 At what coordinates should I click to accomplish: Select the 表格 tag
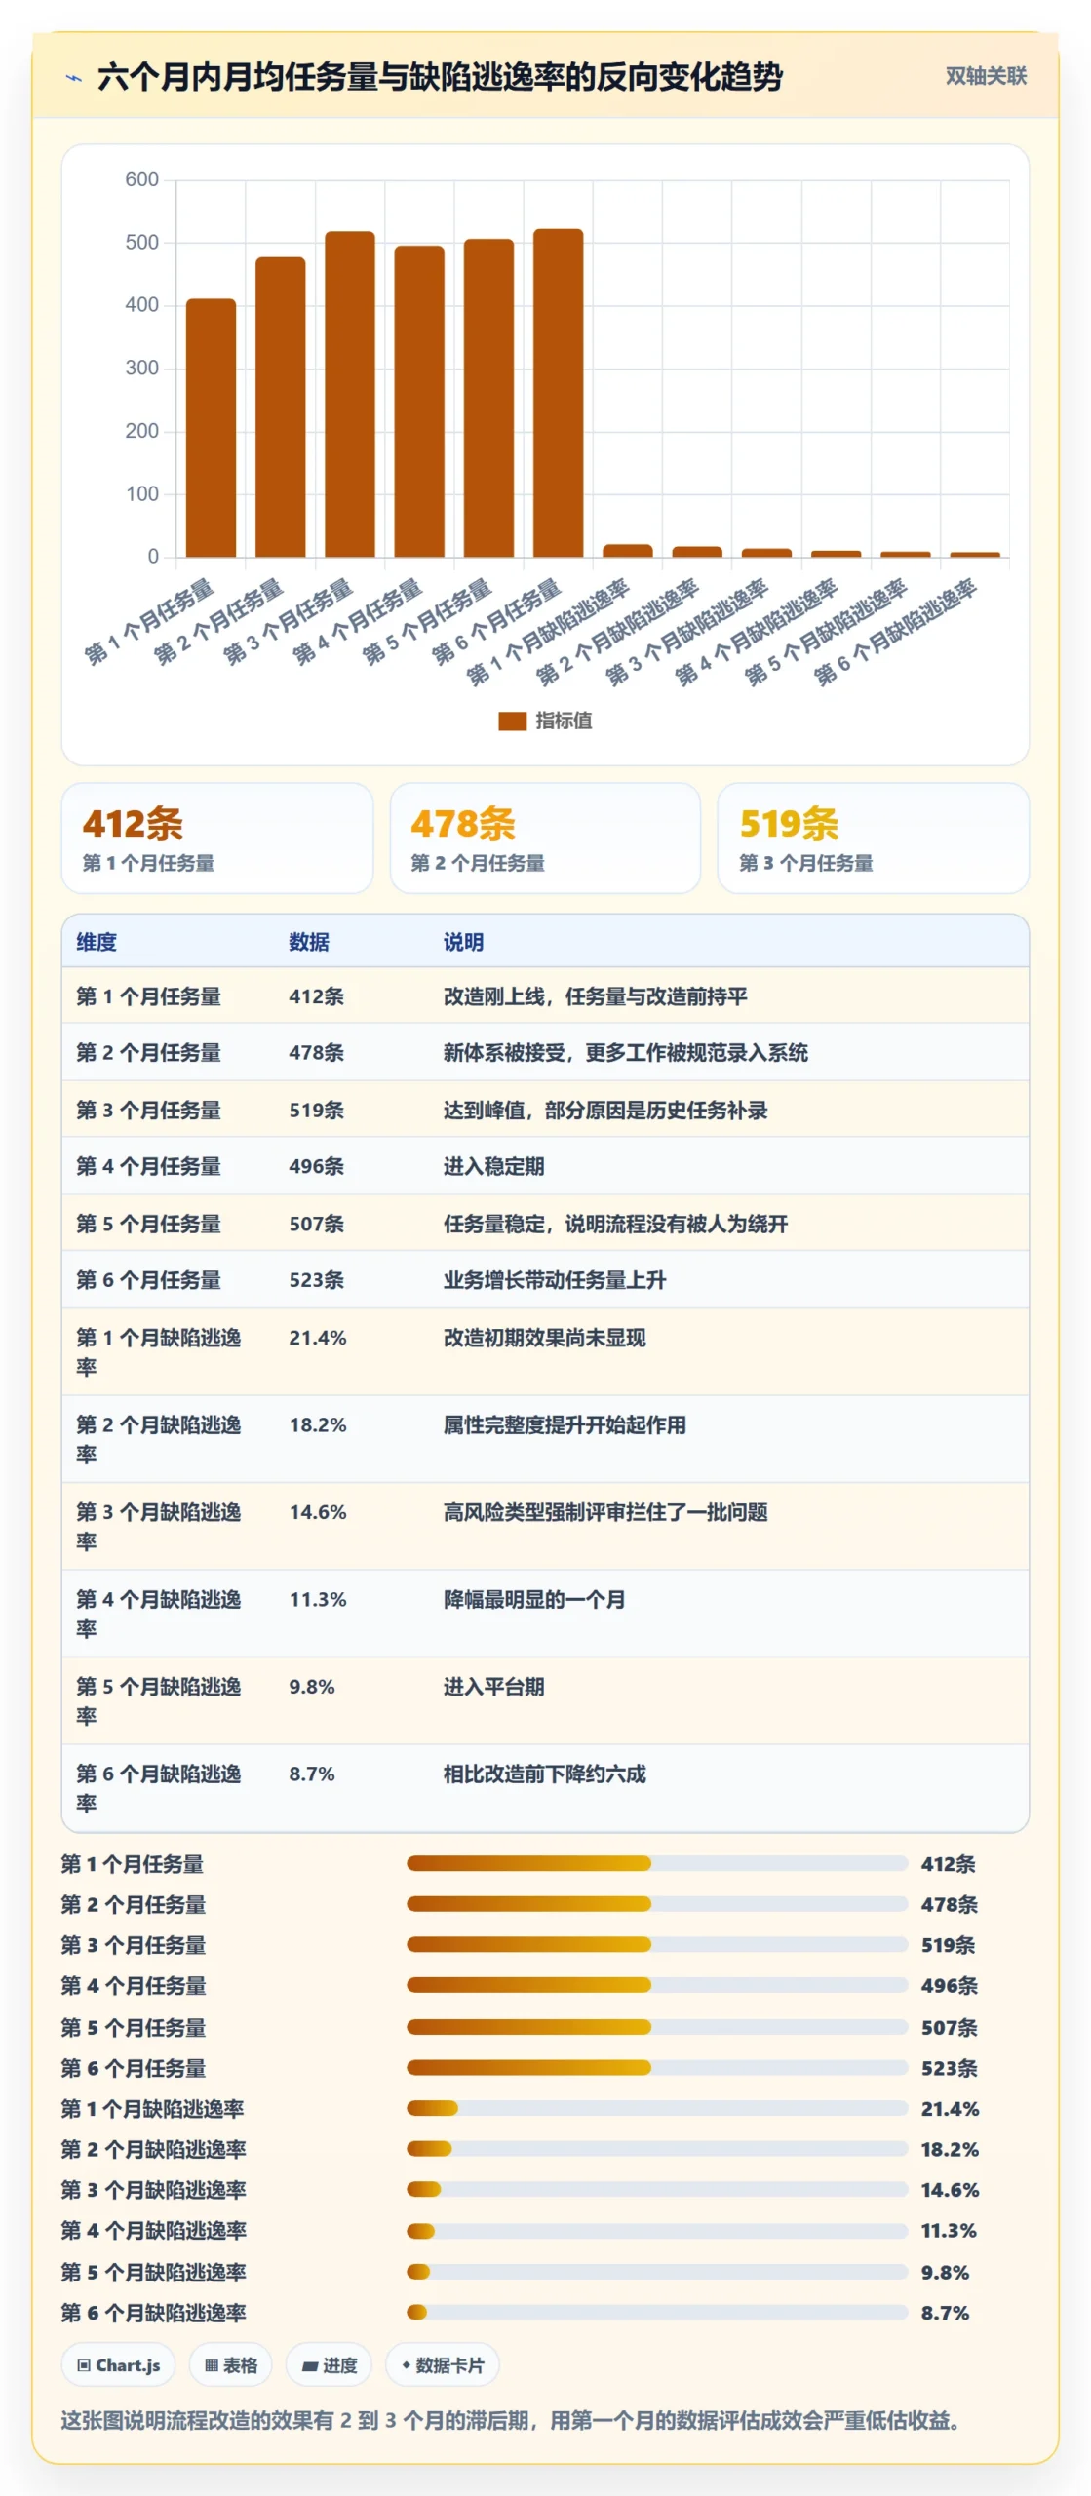231,2365
